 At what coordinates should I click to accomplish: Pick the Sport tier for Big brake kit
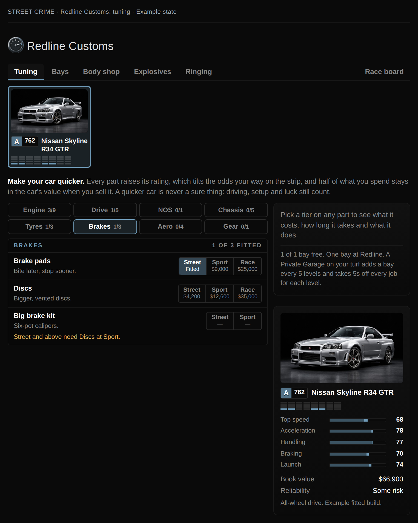point(248,321)
